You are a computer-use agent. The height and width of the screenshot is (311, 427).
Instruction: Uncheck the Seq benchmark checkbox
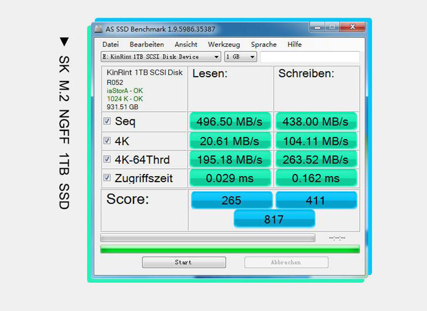coord(107,121)
